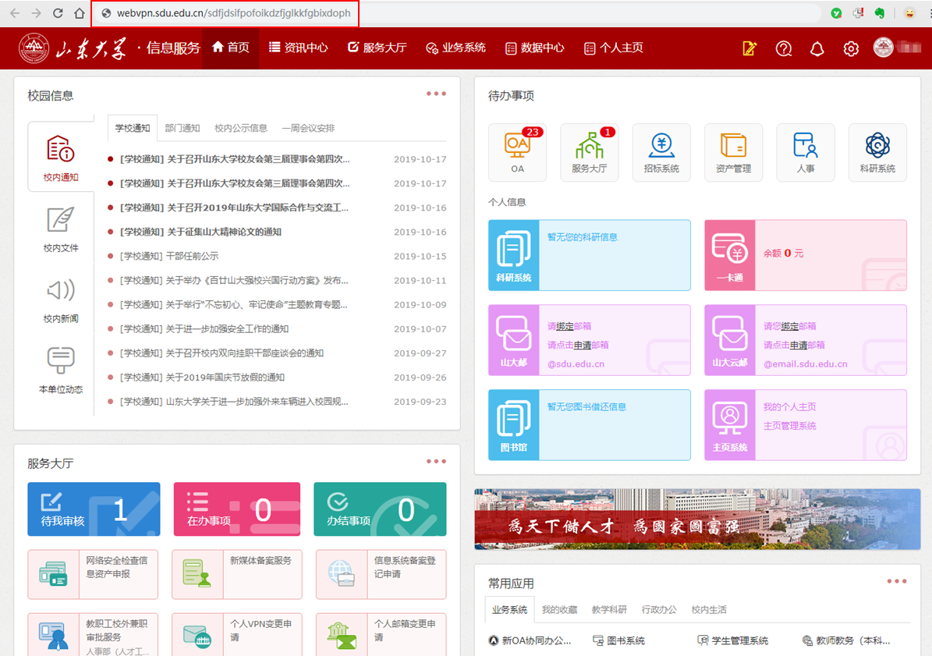Click the campus banner image
This screenshot has height=656, width=932.
[697, 519]
